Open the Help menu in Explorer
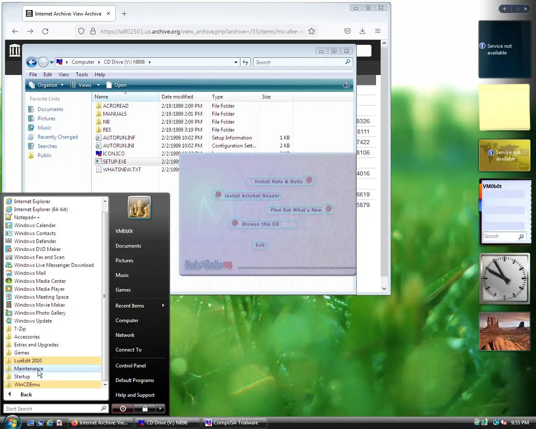 [x=100, y=75]
